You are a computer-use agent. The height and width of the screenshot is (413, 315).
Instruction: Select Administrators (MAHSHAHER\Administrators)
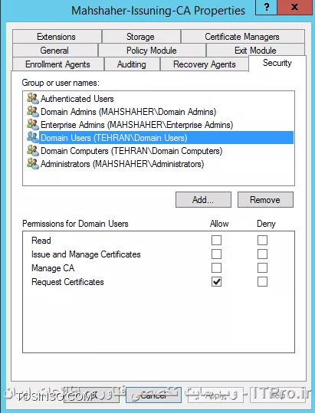tap(122, 164)
